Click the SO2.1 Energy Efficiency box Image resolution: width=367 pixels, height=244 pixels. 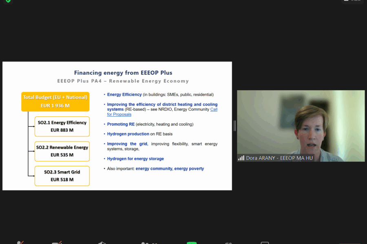pyautogui.click(x=62, y=126)
